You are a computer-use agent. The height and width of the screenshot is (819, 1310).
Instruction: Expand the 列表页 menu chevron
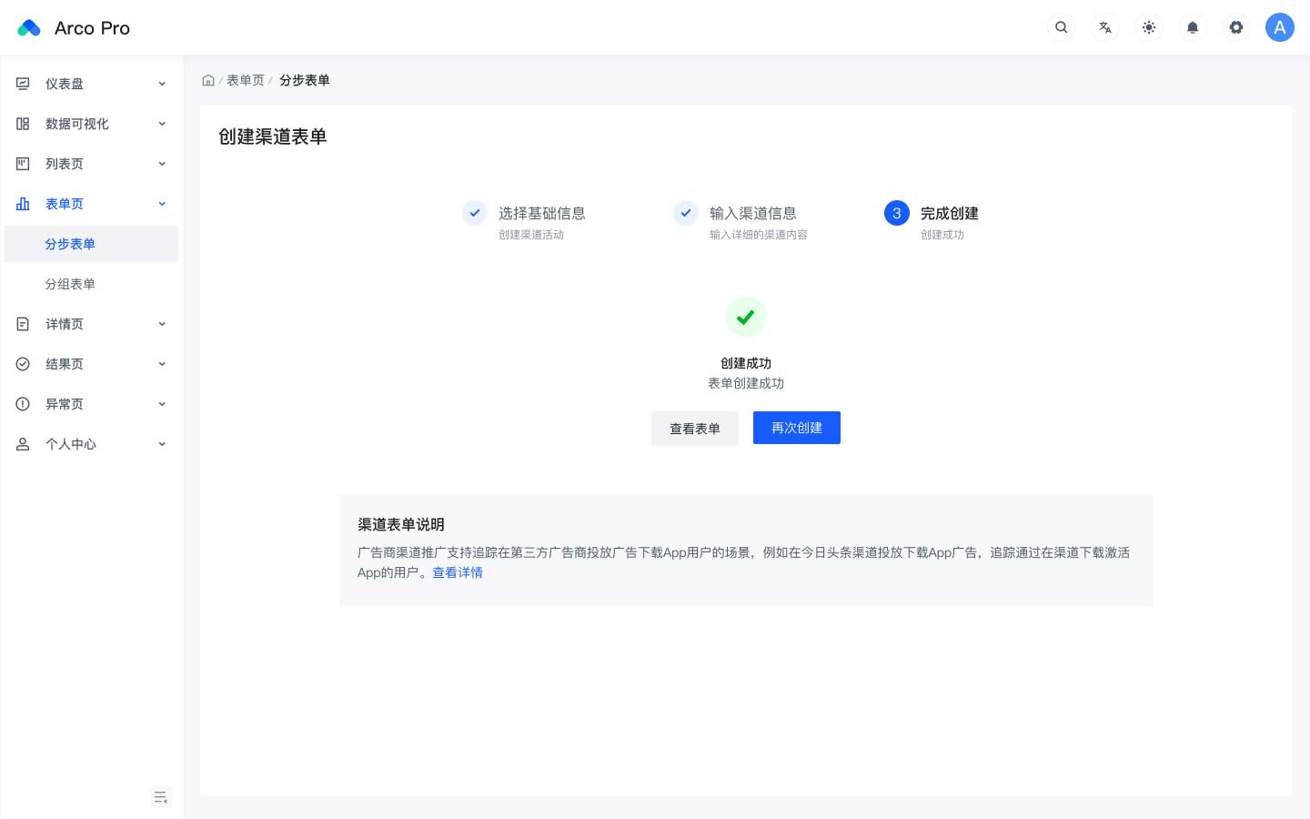[162, 164]
